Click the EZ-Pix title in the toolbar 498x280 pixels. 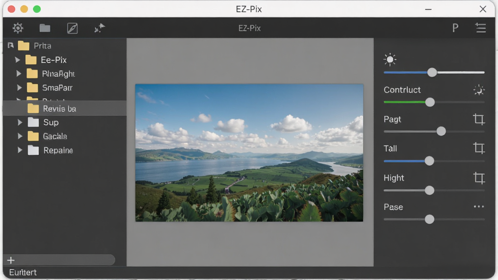pyautogui.click(x=249, y=28)
